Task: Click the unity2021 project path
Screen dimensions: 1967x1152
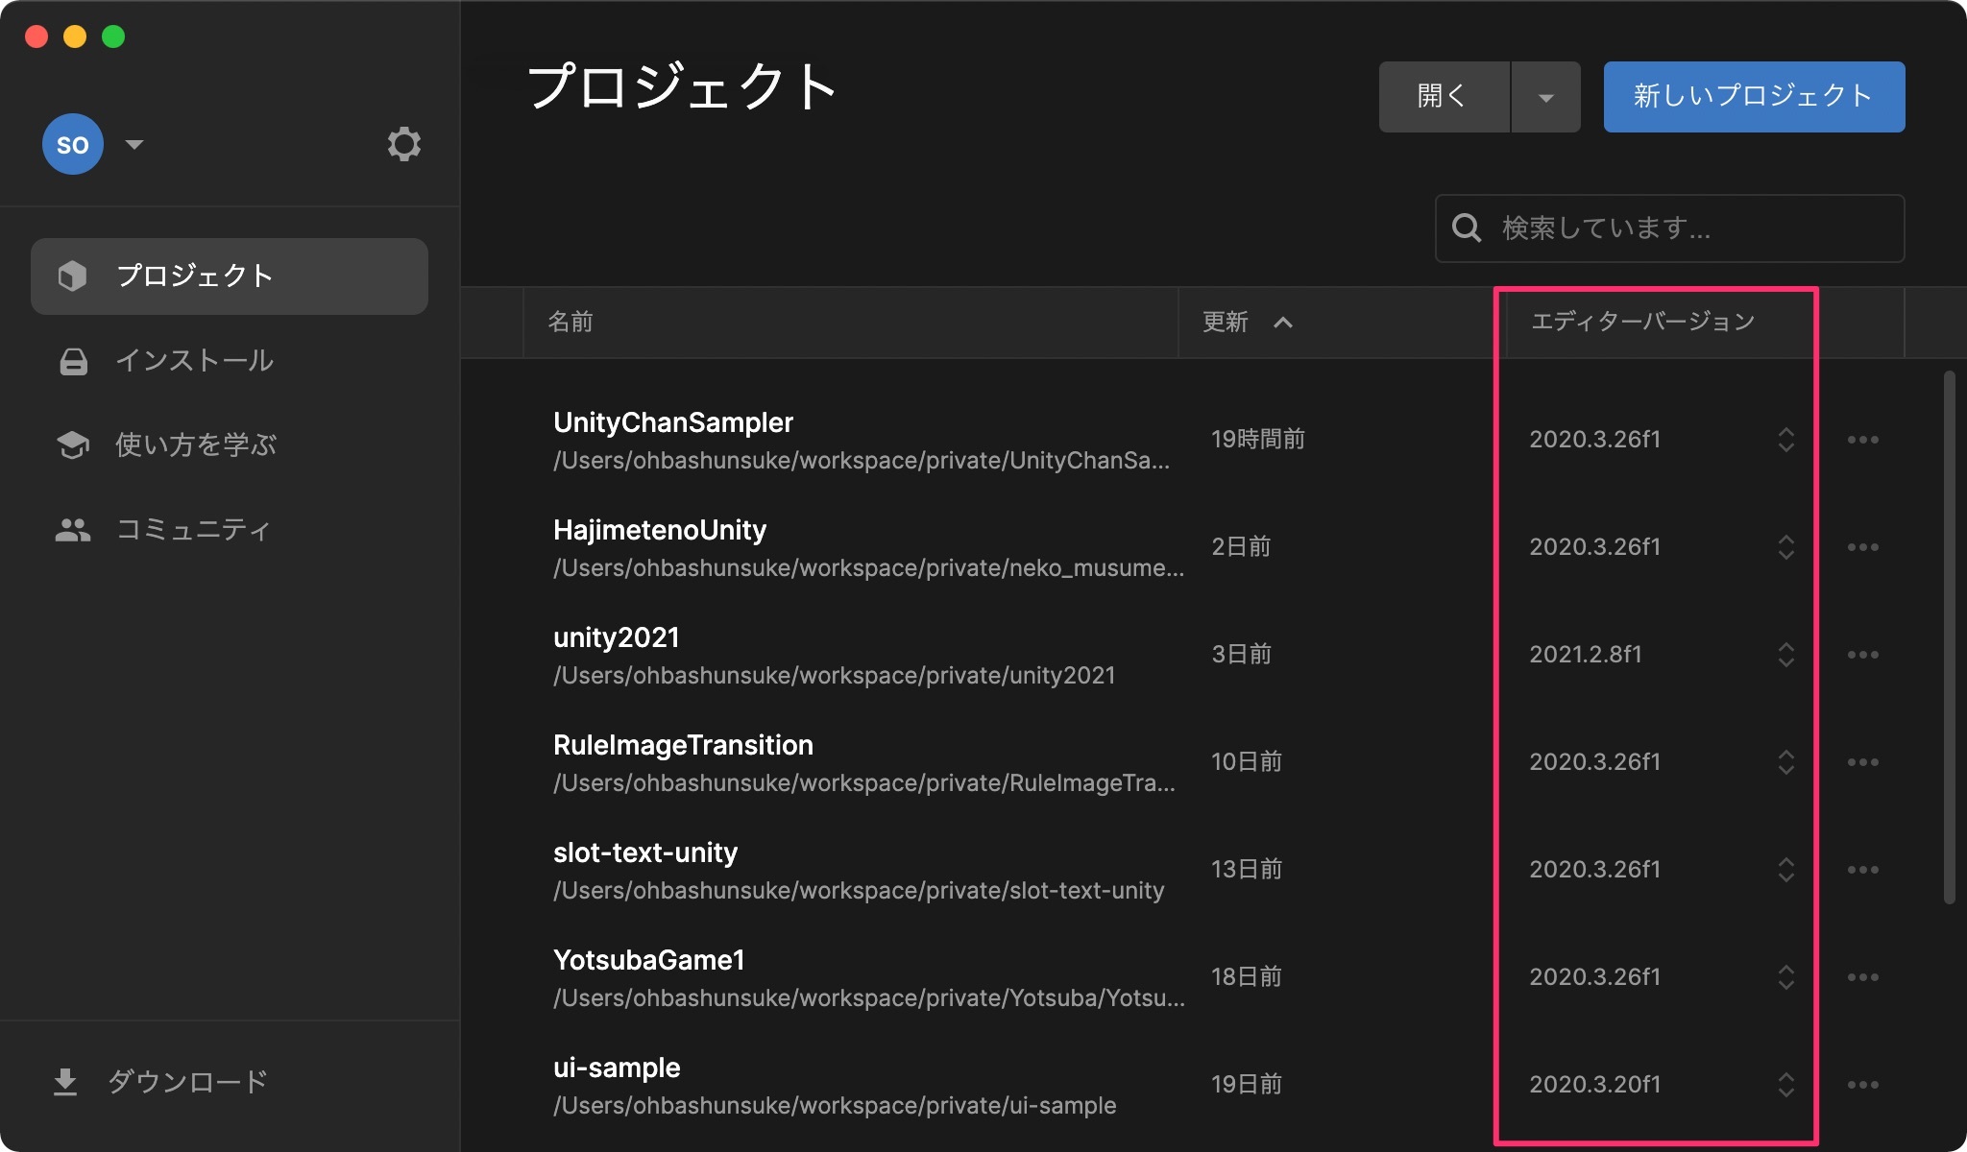Action: point(835,676)
